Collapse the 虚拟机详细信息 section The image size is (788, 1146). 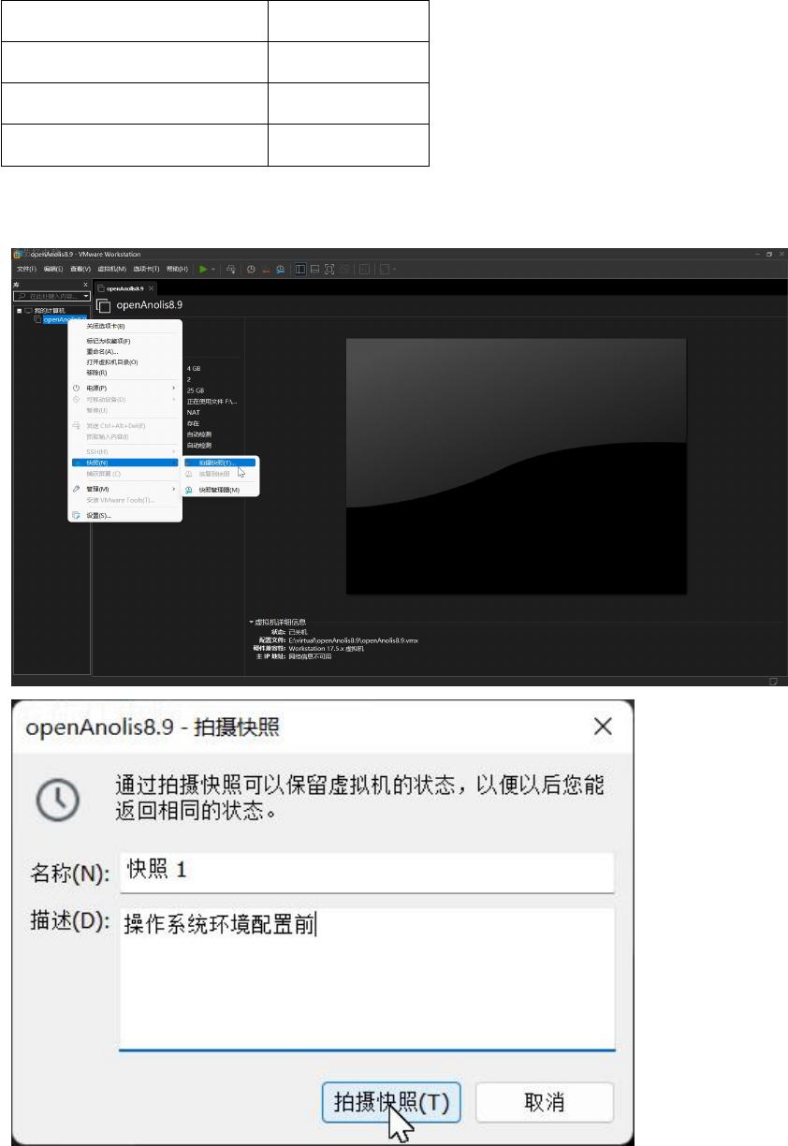(x=252, y=622)
